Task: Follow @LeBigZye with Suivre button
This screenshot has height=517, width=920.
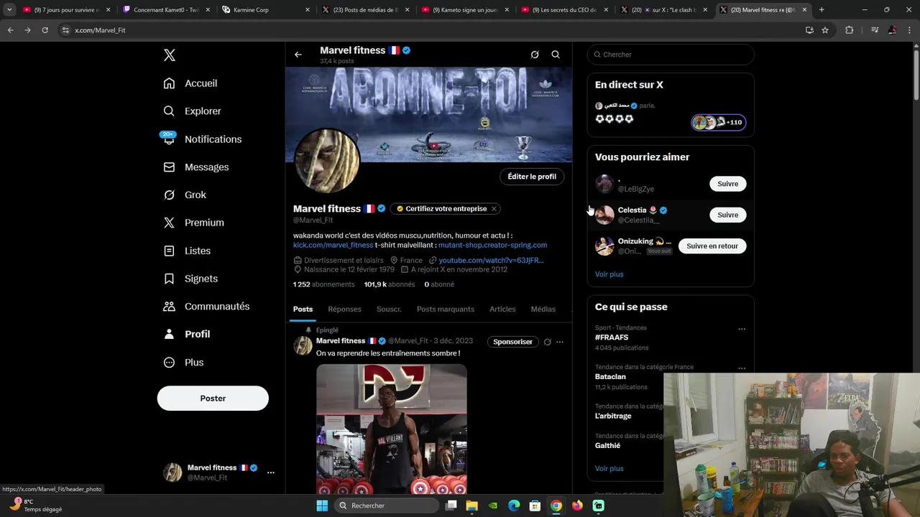Action: coord(728,184)
